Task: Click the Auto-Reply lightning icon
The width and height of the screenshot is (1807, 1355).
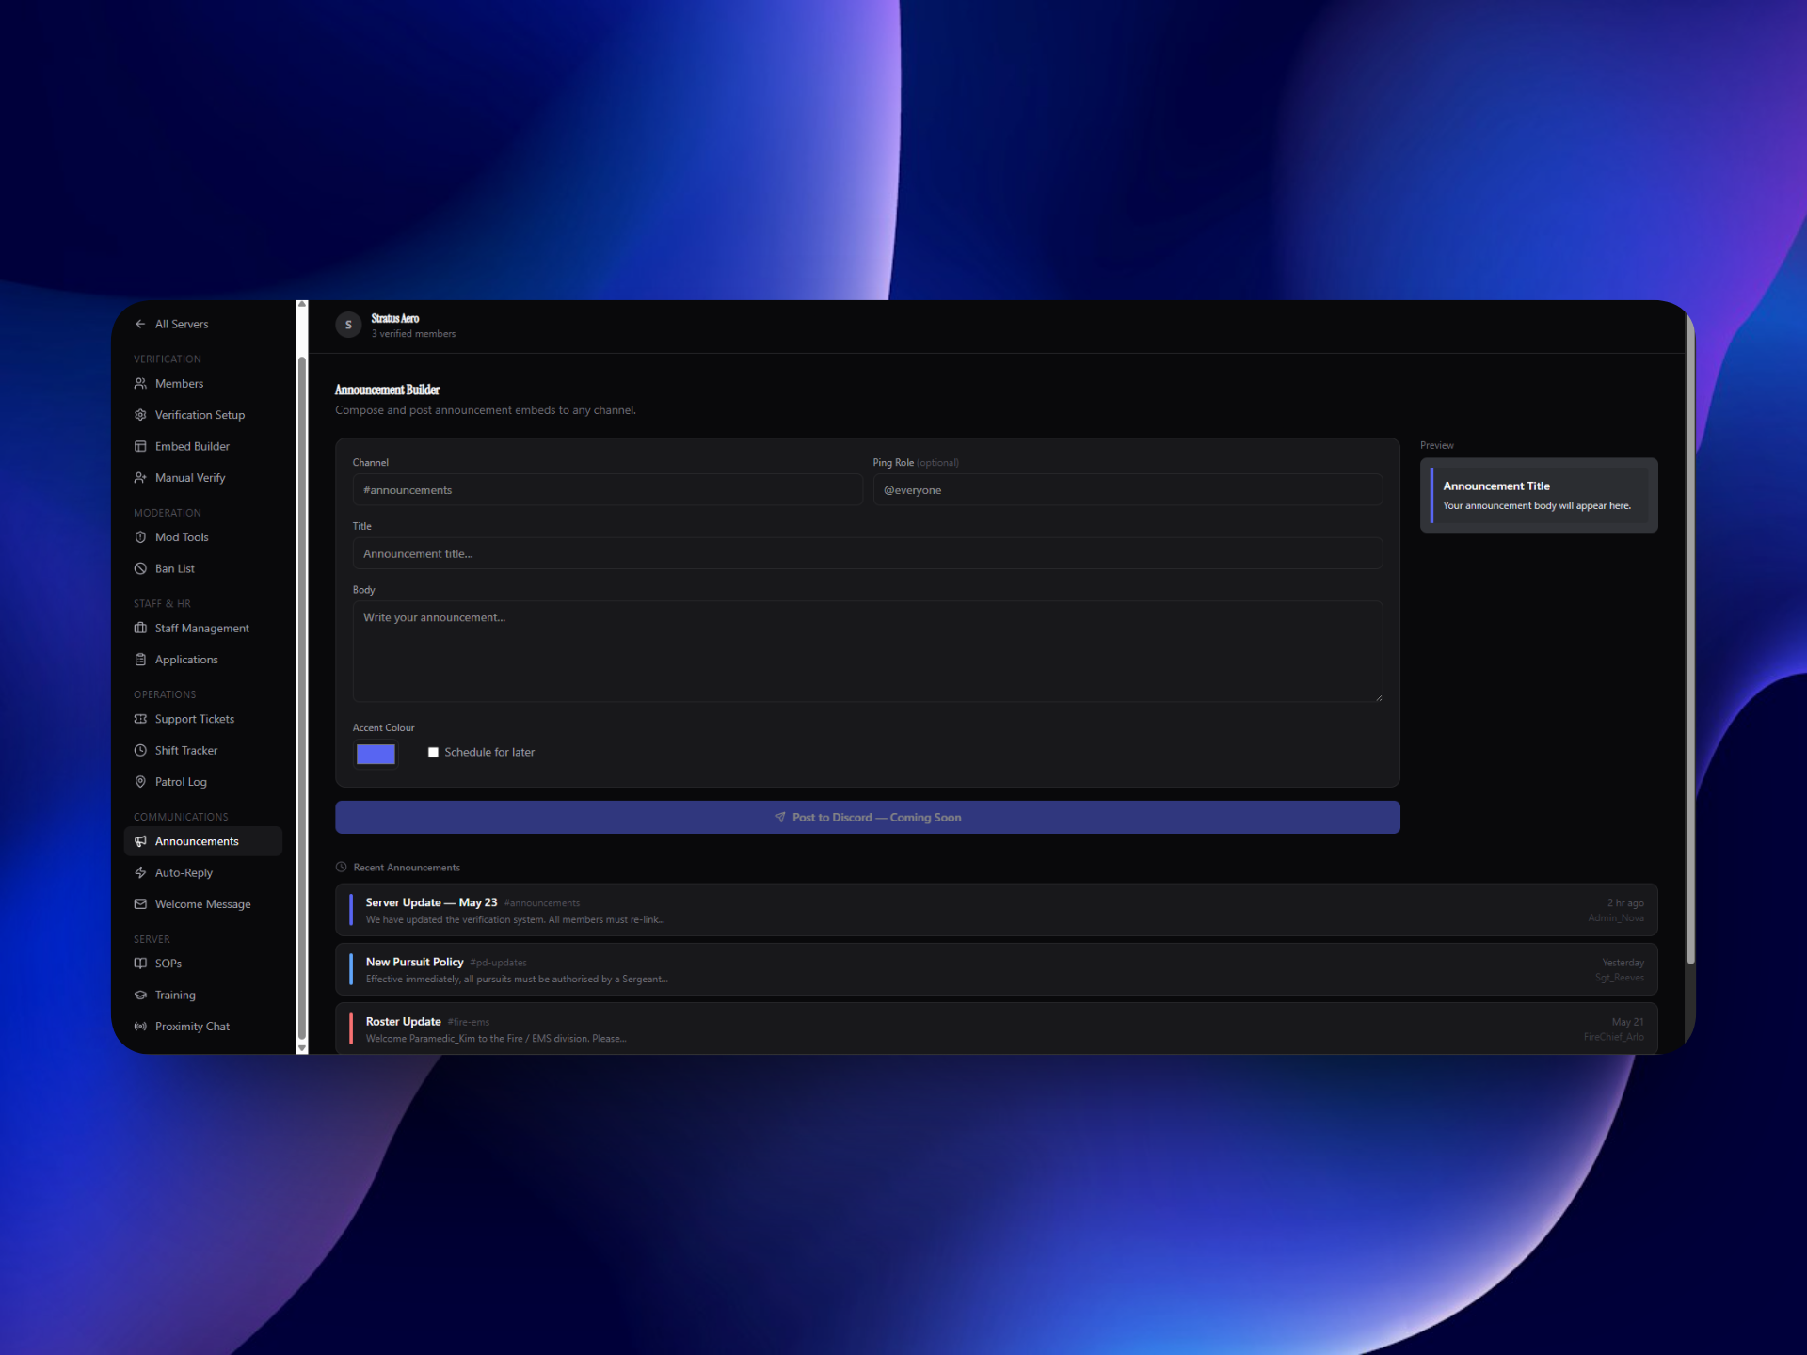Action: tap(140, 873)
